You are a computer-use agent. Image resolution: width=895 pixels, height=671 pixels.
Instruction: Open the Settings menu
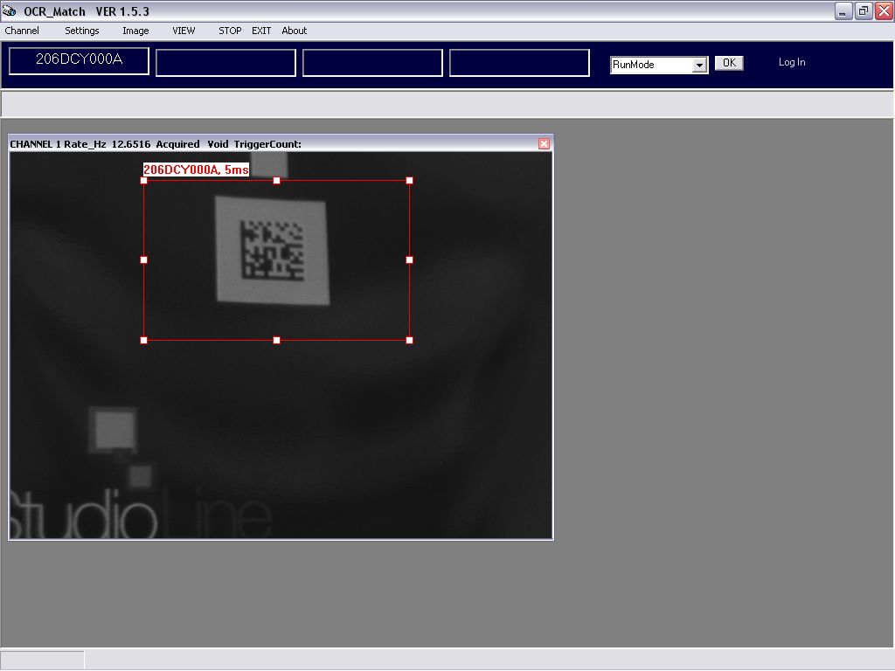(x=82, y=31)
